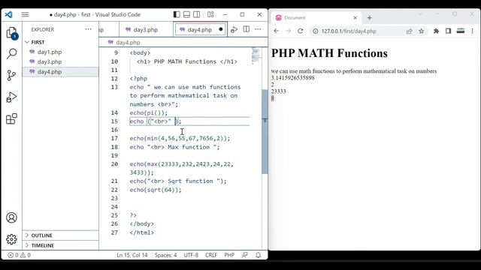Image resolution: width=481 pixels, height=270 pixels.
Task: Open browser Extensions puzzle icon
Action: [436, 31]
